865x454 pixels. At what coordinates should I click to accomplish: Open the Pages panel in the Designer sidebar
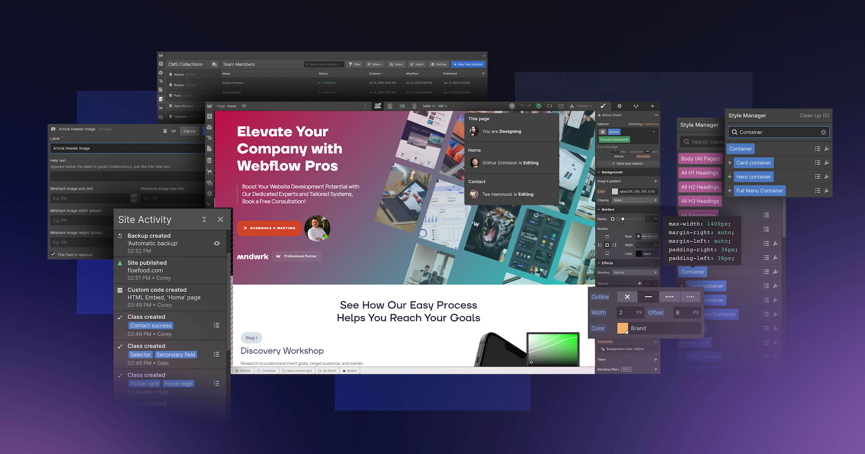210,149
